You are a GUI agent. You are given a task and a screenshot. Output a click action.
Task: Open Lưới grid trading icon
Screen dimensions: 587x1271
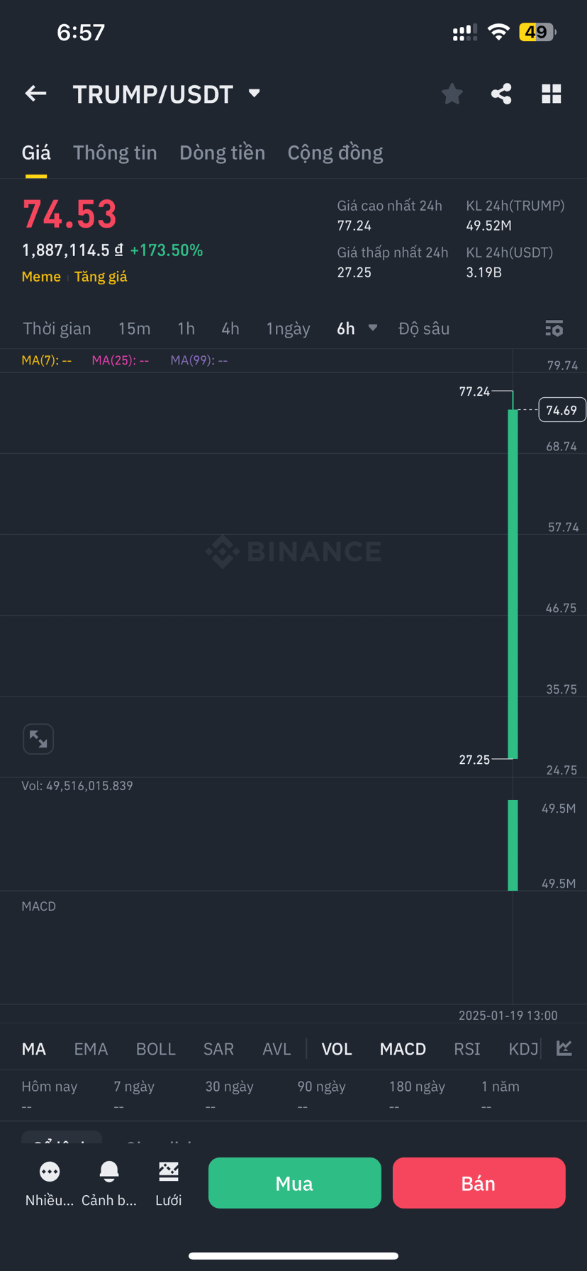169,1183
